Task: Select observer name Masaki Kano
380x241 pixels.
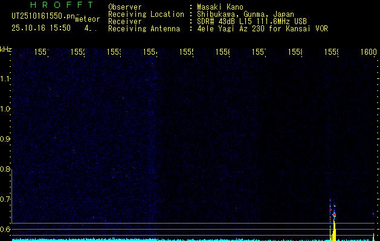Action: pos(220,7)
